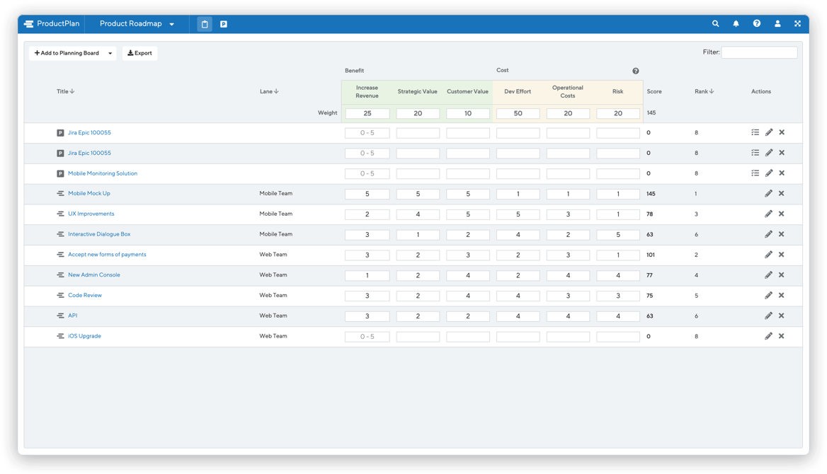The width and height of the screenshot is (827, 474).
Task: Edit Risk weight field
Action: pyautogui.click(x=618, y=113)
